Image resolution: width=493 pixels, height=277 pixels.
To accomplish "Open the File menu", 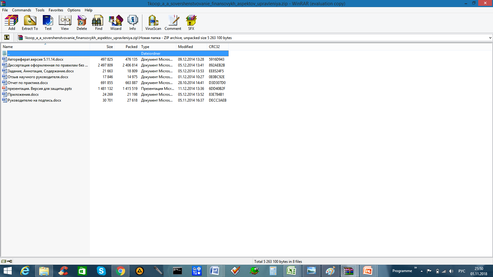I will tap(5, 10).
